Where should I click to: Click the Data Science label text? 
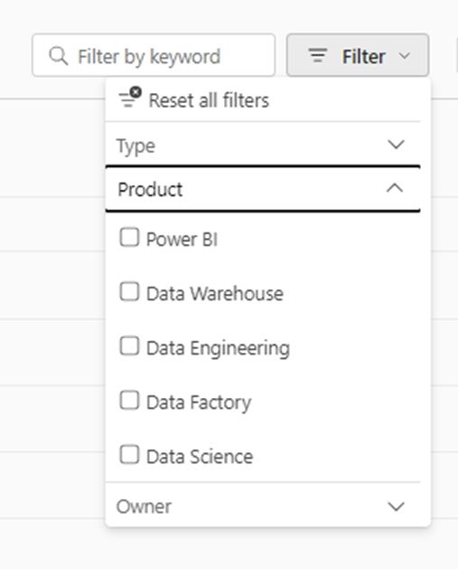[200, 457]
